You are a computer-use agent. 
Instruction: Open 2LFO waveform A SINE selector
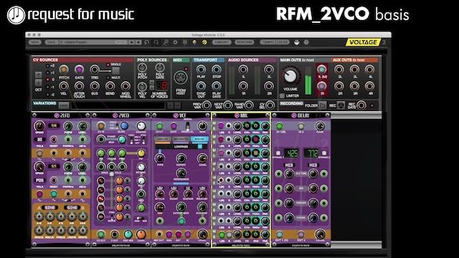[49, 207]
